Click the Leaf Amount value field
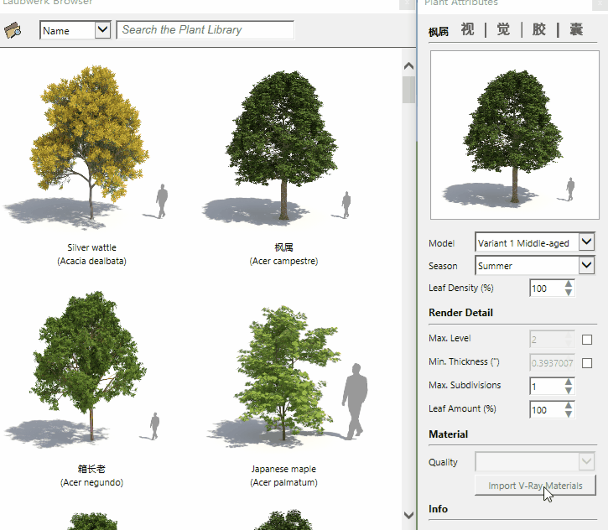608x530 pixels. pos(546,410)
